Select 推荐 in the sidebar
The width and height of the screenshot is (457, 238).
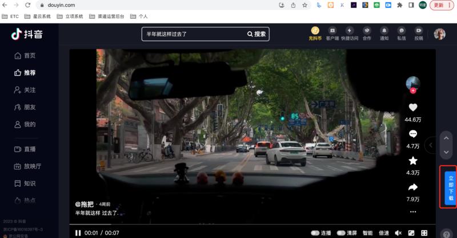click(x=25, y=73)
